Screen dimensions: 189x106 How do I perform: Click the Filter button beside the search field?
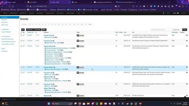click(x=185, y=29)
